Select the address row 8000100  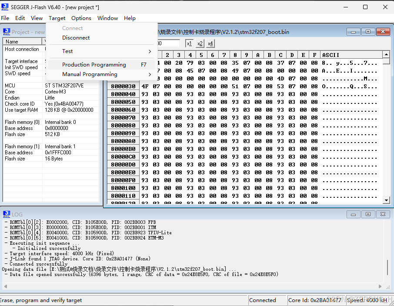123,188
